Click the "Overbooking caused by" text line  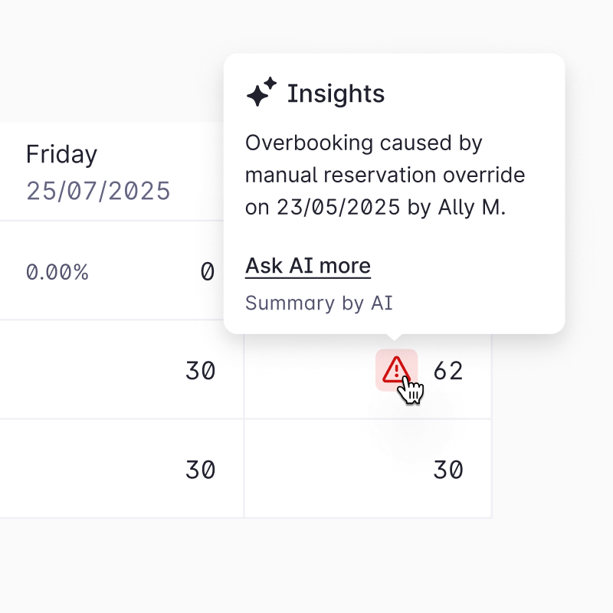pyautogui.click(x=363, y=143)
